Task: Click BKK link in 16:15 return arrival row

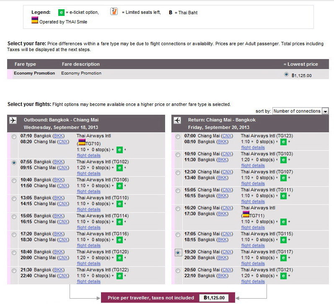Action: click(223, 196)
